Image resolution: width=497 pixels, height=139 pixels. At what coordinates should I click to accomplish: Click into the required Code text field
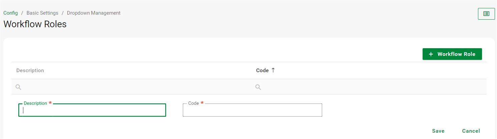click(x=253, y=111)
